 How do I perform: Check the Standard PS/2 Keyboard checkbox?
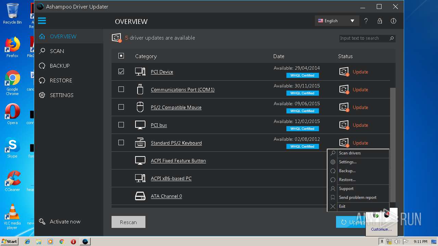point(121,142)
